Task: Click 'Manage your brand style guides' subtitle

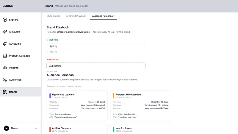Action: coord(72,6)
